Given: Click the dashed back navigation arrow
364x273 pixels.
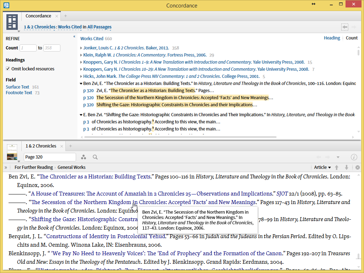Looking at the screenshot, I should click(x=344, y=27).
